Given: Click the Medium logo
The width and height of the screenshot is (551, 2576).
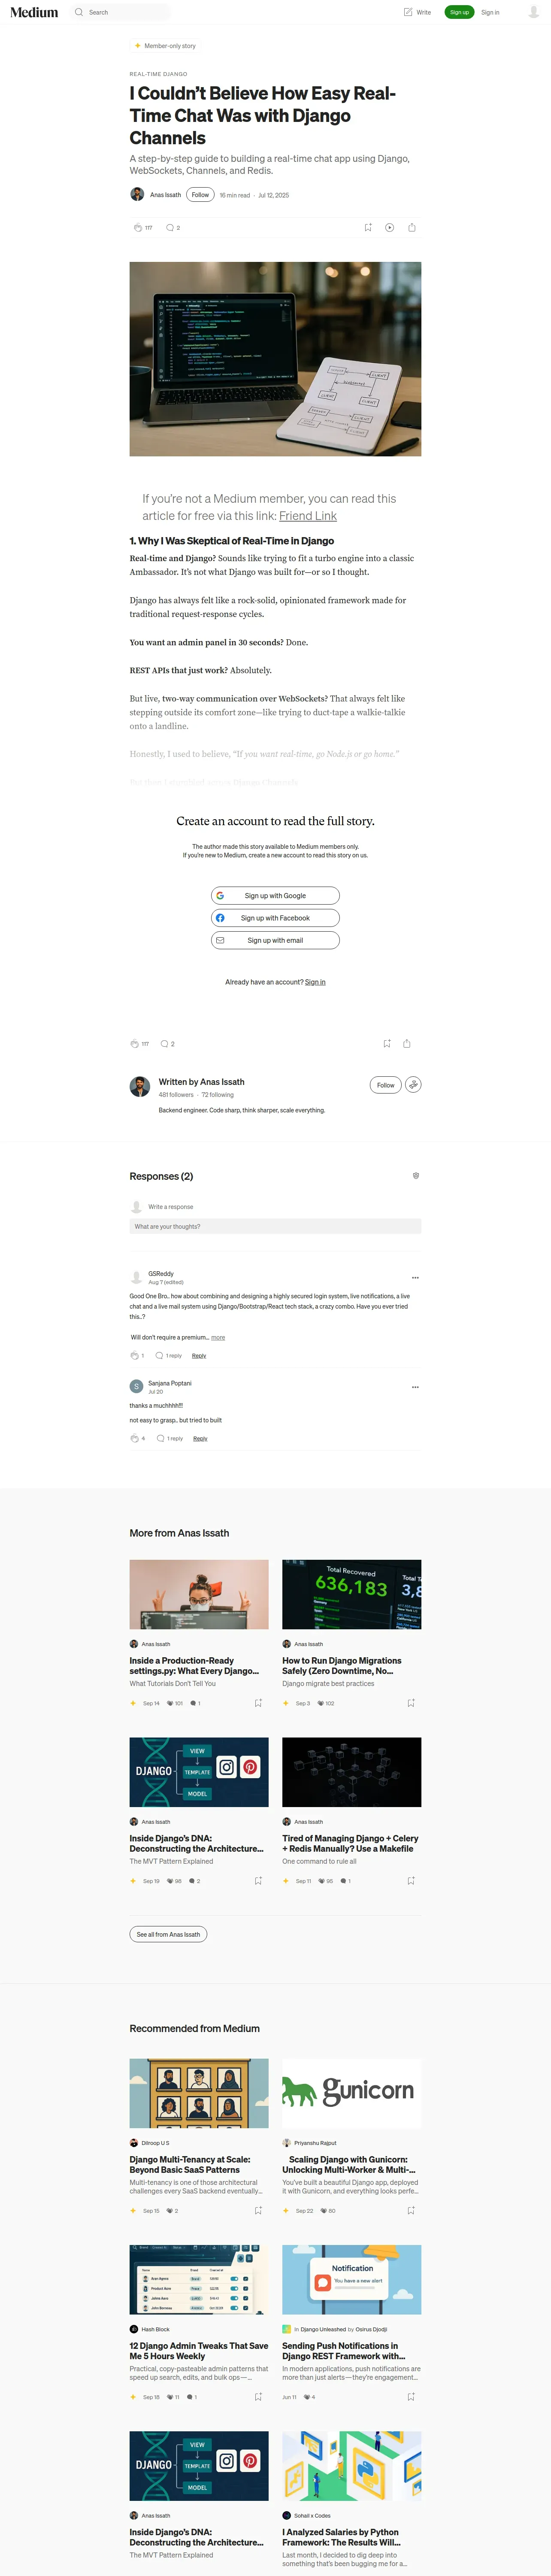Looking at the screenshot, I should pos(34,12).
